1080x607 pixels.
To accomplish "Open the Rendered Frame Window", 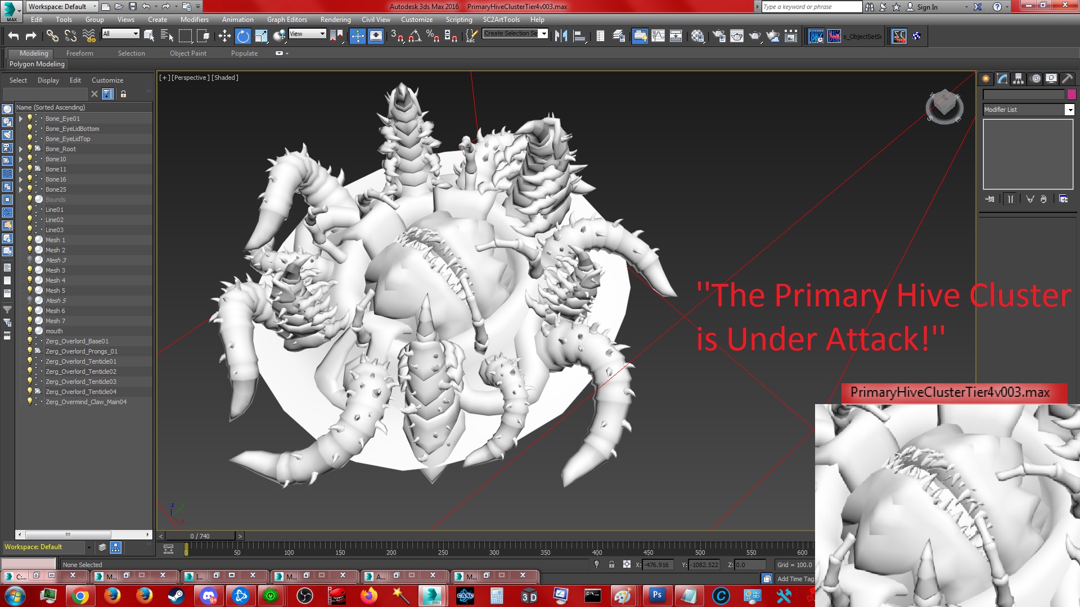I will (737, 36).
